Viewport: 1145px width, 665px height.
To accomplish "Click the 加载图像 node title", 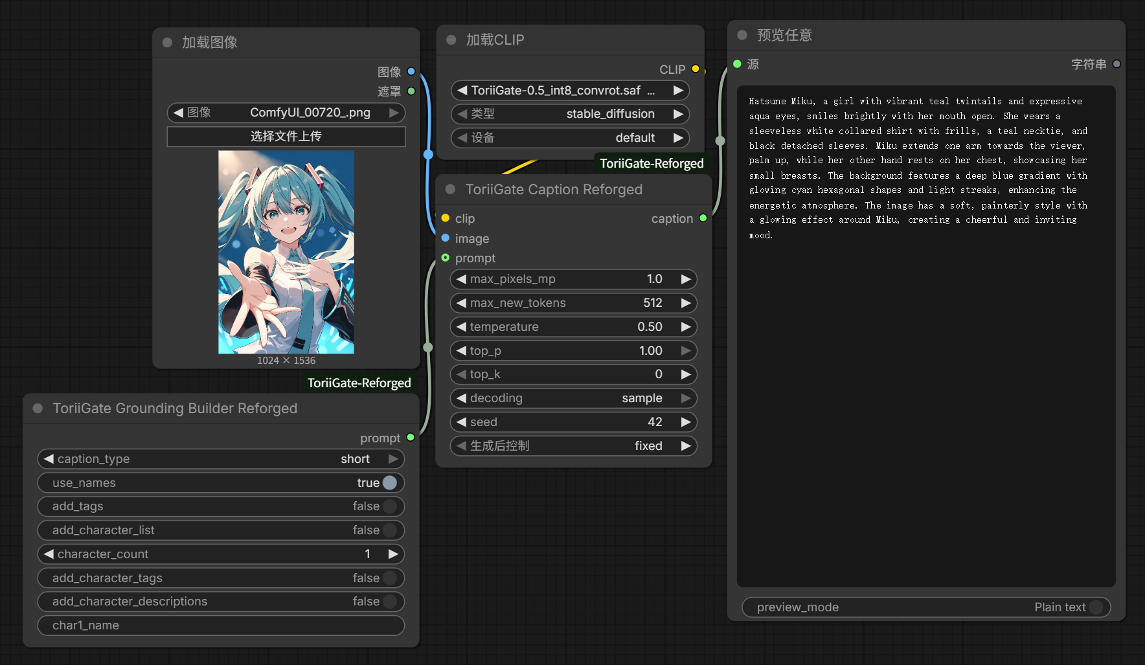I will (210, 43).
